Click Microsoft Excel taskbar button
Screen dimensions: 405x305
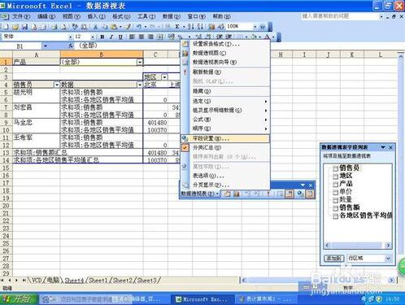(x=202, y=299)
